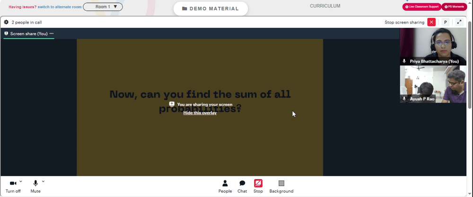Screen dimensions: 473x197
Task: Click the page vertical scrollbar
Action: coord(470,65)
